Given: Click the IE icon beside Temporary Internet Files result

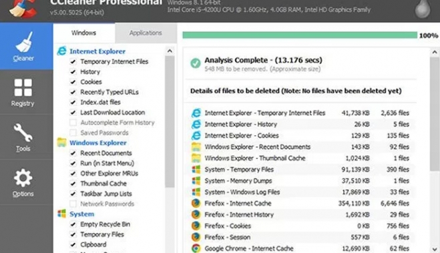Looking at the screenshot, I should (x=196, y=113).
